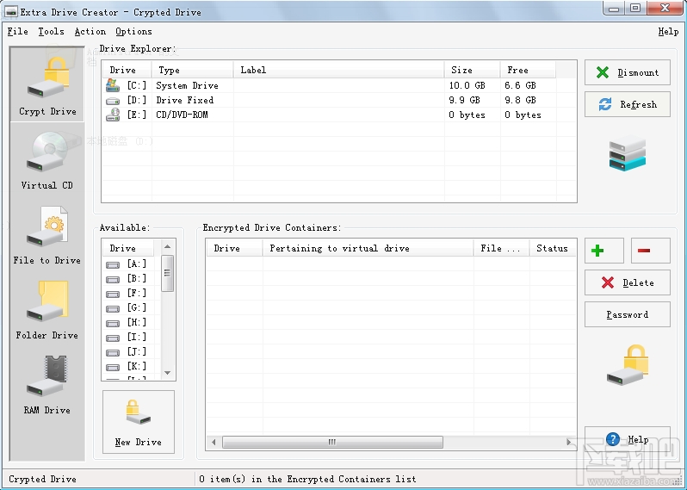Click the green plus add container button
Viewport: 687px width, 490px height.
click(x=603, y=251)
